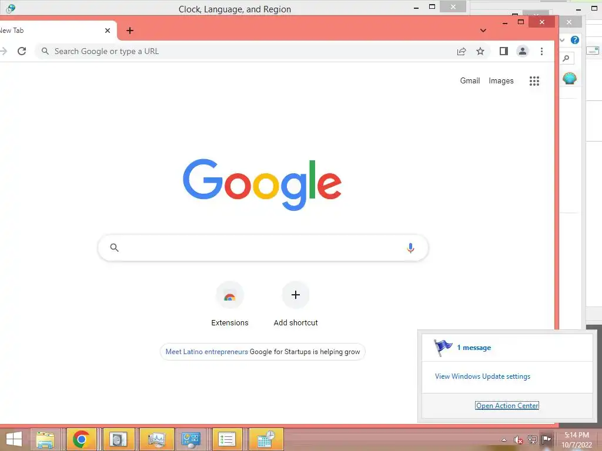Click the Clock, Language, and Region window icon

[11, 8]
